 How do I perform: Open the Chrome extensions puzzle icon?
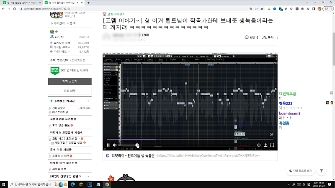pyautogui.click(x=302, y=9)
